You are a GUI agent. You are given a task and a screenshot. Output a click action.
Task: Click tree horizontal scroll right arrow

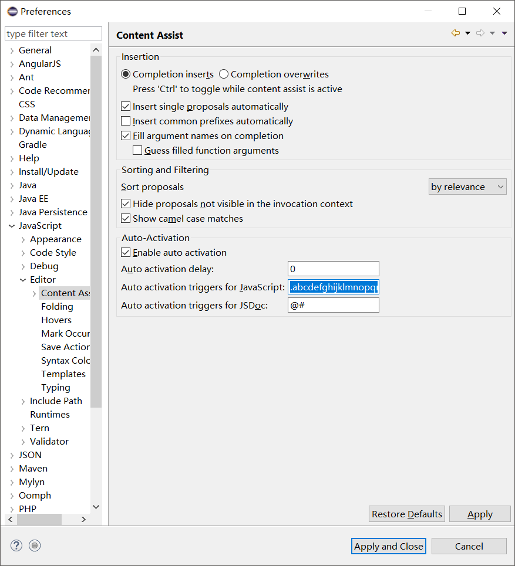coord(83,519)
